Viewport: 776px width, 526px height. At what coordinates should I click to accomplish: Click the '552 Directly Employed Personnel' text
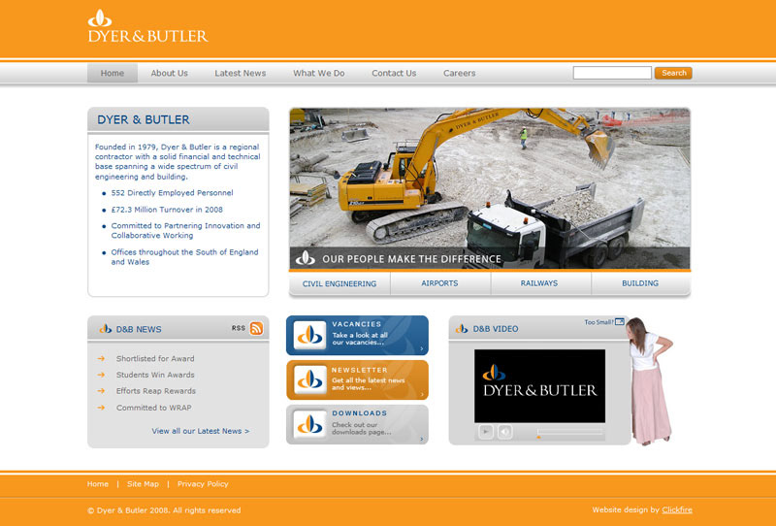pos(173,193)
